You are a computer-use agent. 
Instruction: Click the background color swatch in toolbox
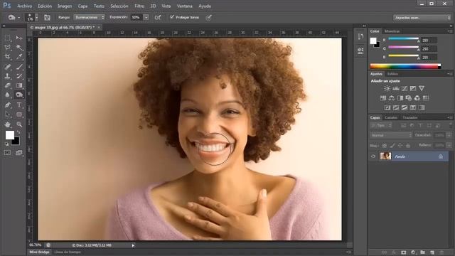(x=16, y=142)
